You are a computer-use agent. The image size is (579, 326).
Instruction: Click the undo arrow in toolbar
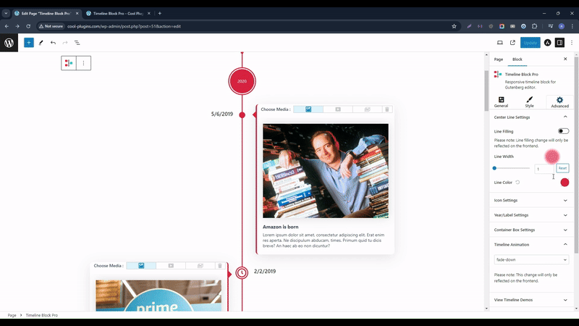(53, 43)
